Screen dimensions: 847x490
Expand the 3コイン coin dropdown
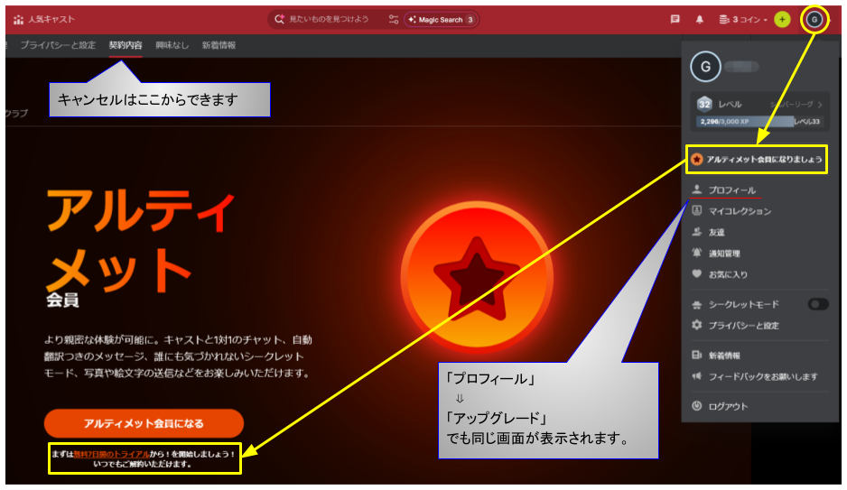pyautogui.click(x=743, y=20)
